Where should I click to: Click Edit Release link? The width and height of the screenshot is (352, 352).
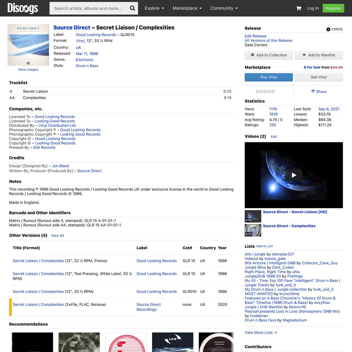(256, 36)
